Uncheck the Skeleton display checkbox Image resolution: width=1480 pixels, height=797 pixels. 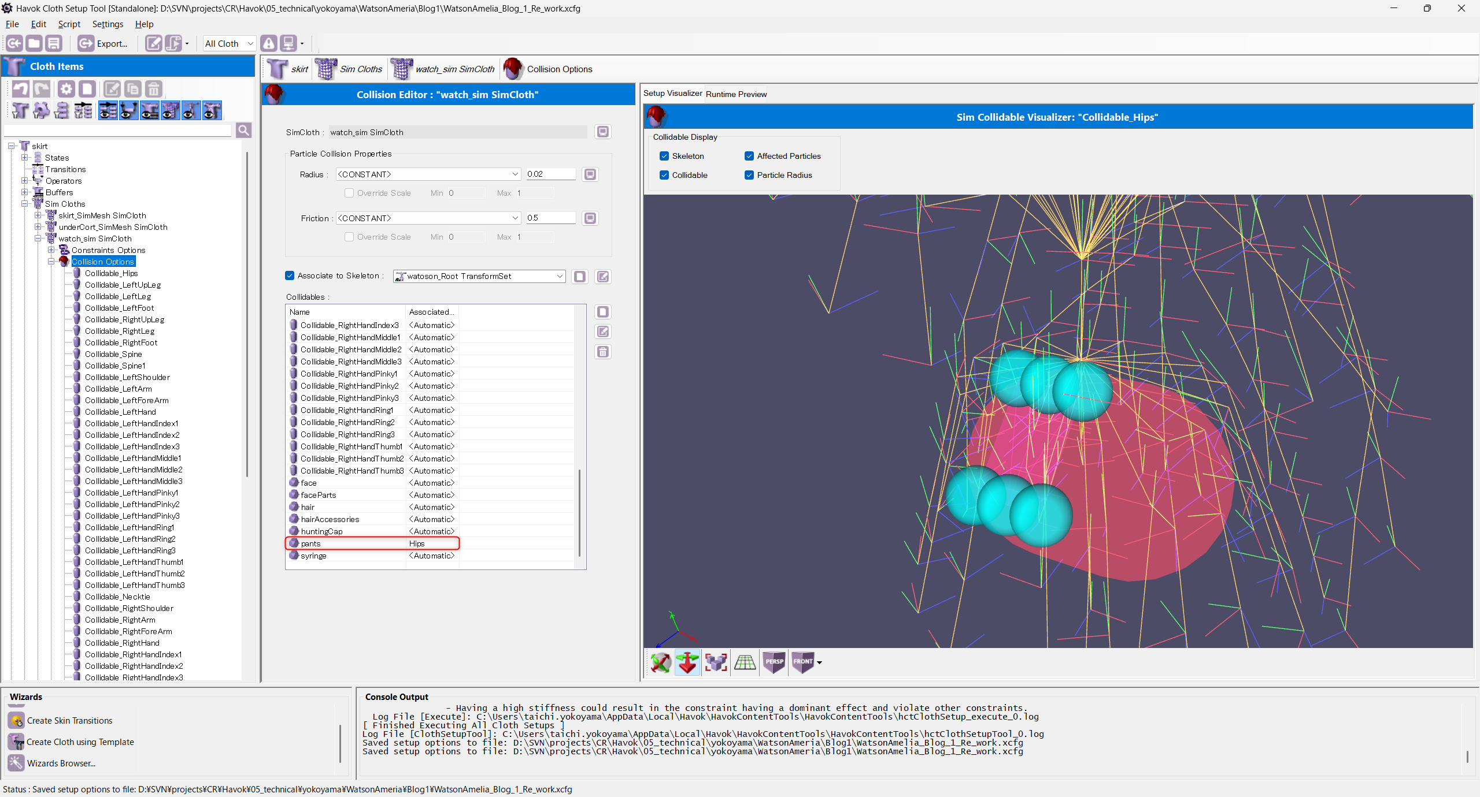[x=664, y=156]
